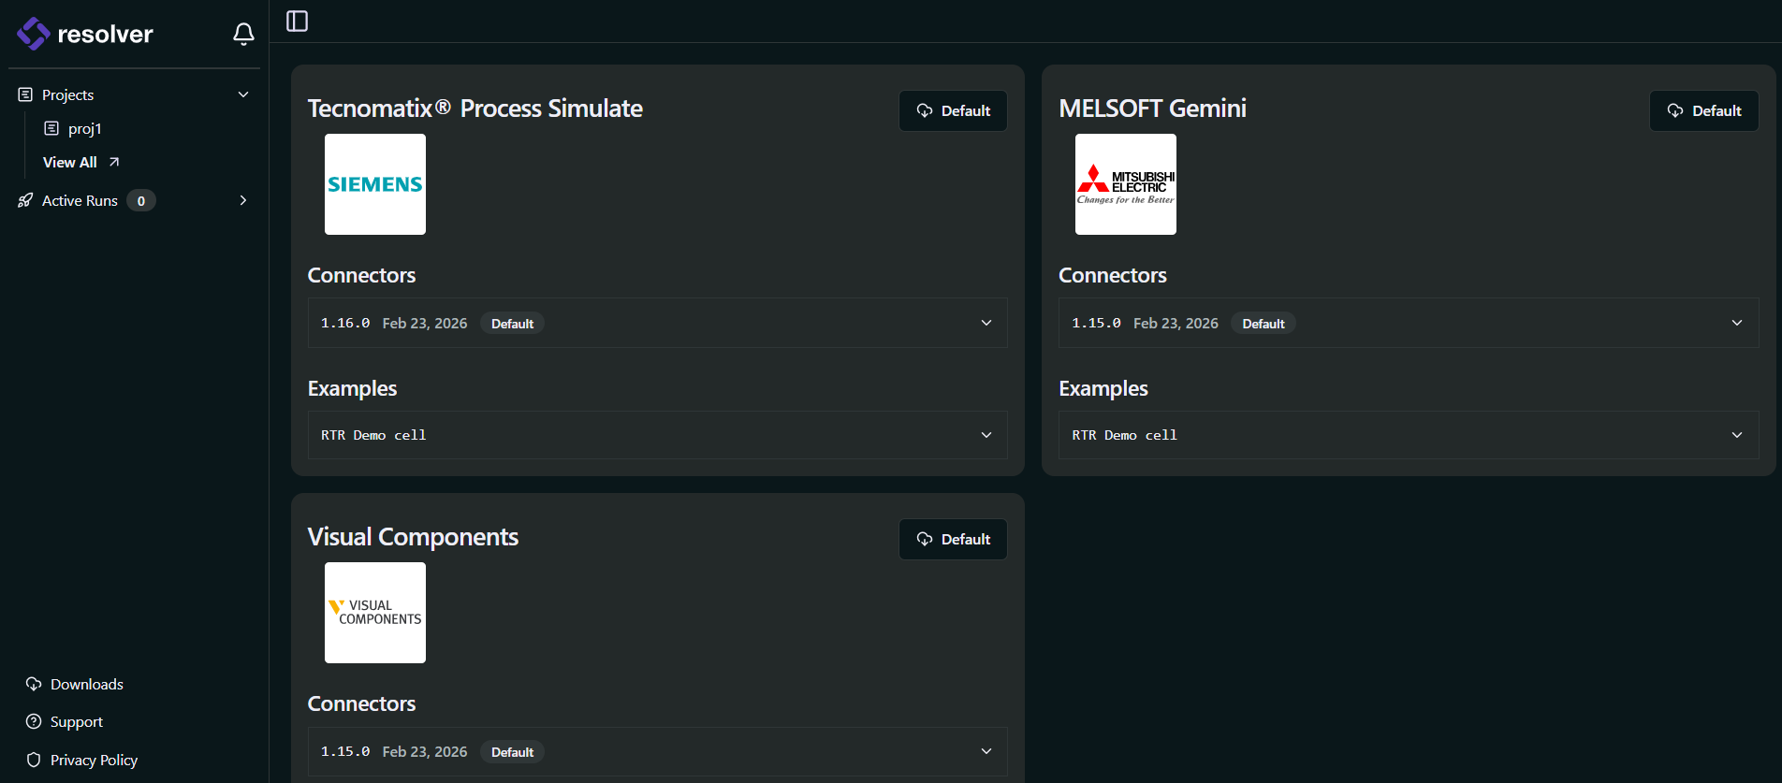Viewport: 1782px width, 783px height.
Task: Download MELSOFT Gemini Default
Action: tap(1704, 110)
